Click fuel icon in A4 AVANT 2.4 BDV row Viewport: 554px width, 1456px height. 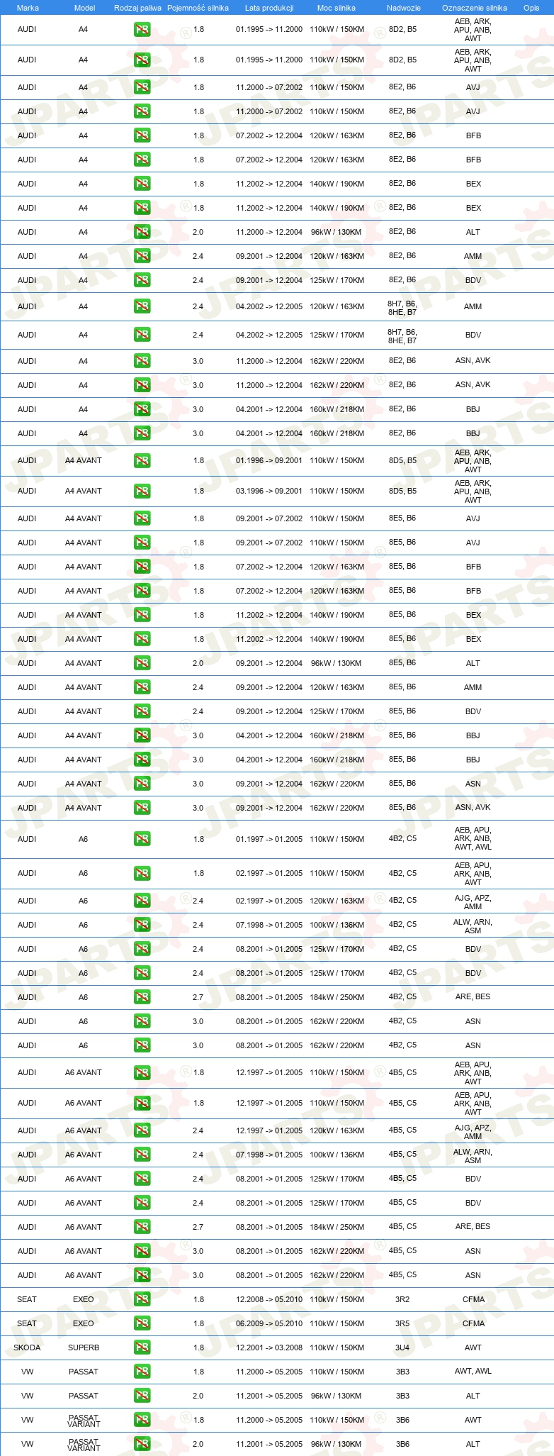pos(142,711)
